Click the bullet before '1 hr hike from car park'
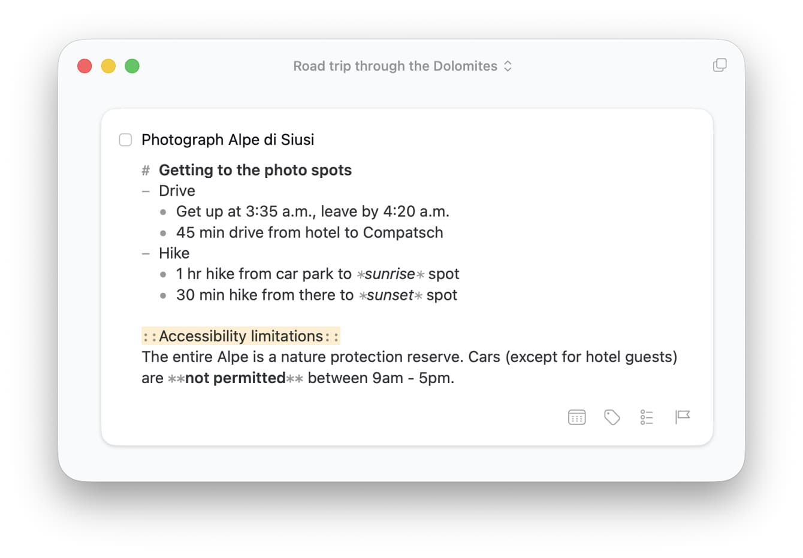 [x=162, y=274]
